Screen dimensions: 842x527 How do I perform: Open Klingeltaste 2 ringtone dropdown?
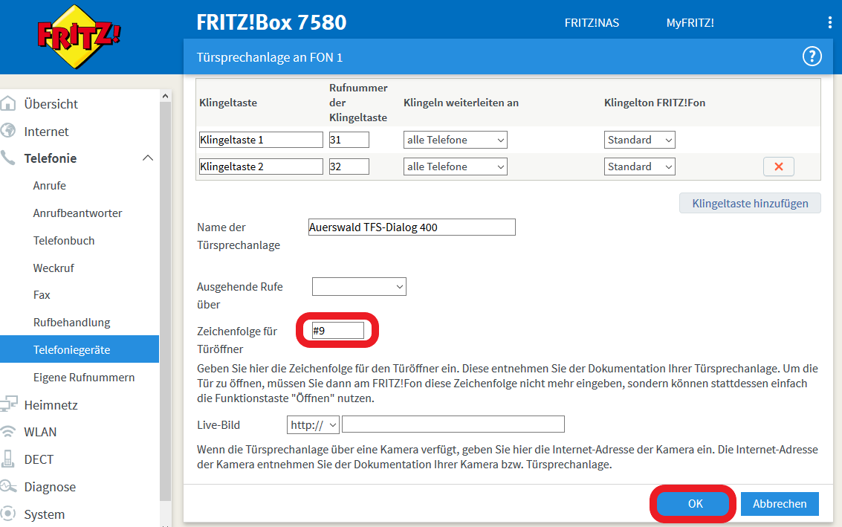(639, 167)
